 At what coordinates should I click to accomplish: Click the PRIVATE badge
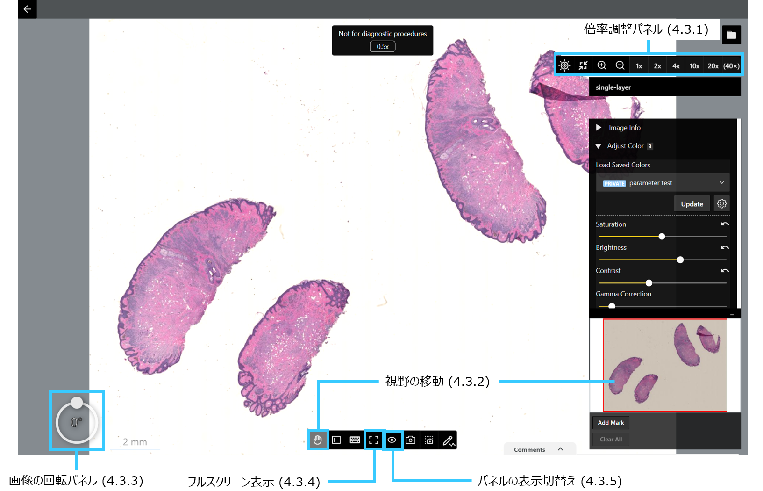point(614,183)
